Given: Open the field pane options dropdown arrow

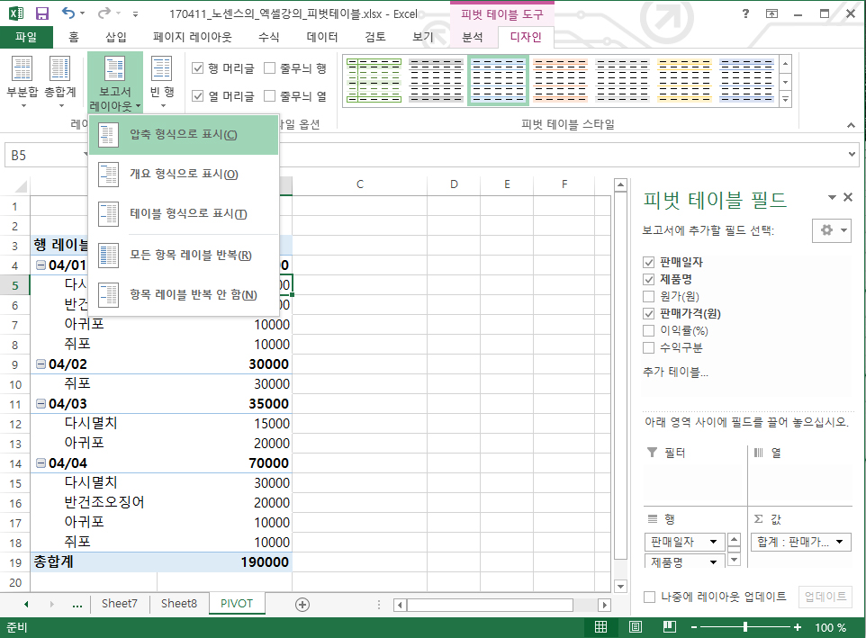Looking at the screenshot, I should click(x=833, y=197).
